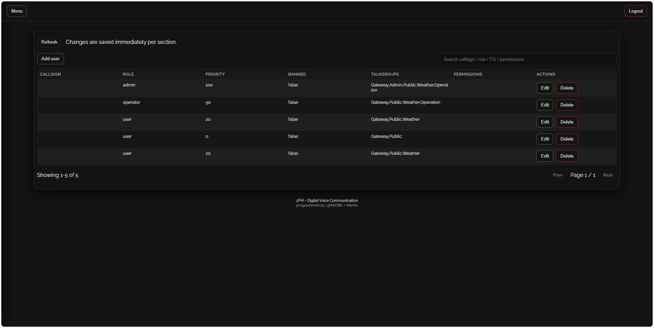
Task: Delete the admin role user
Action: [566, 88]
